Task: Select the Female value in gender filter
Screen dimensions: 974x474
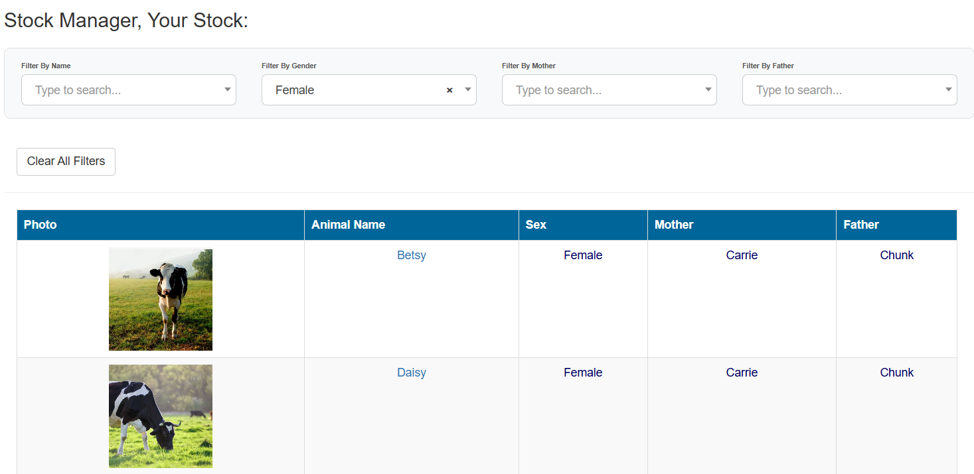Action: 295,90
